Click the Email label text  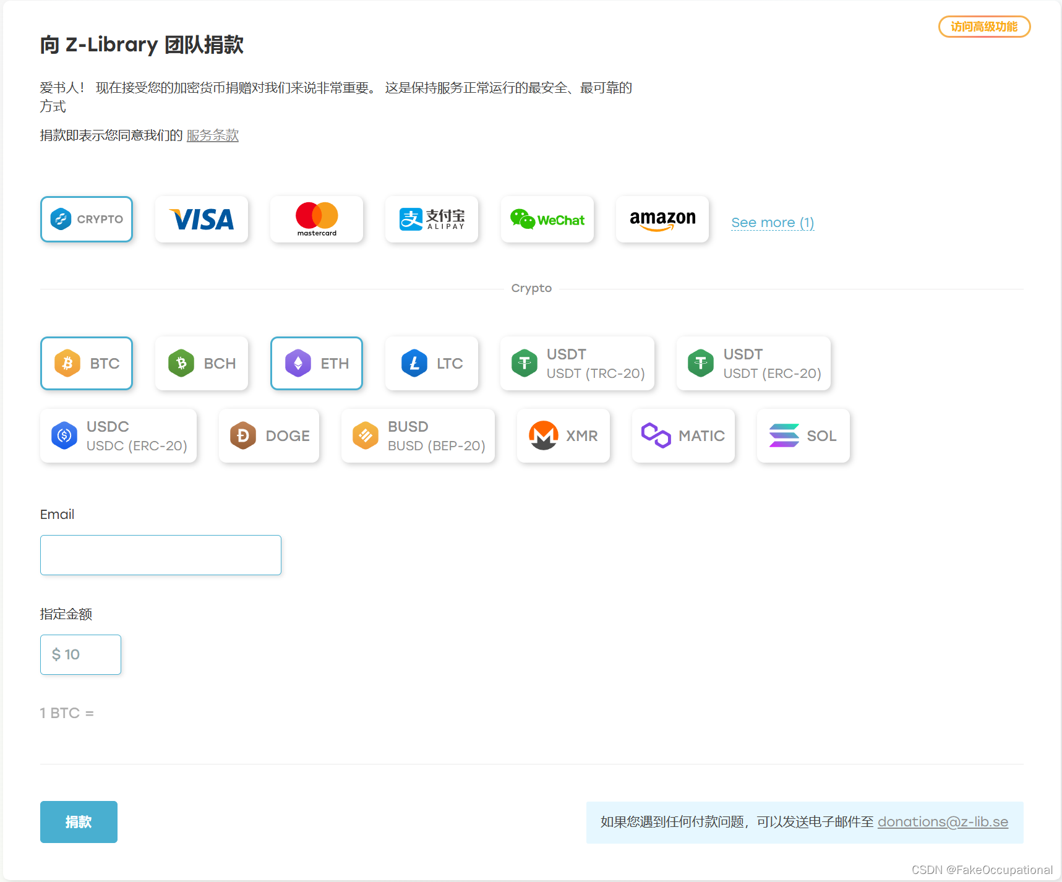point(57,515)
